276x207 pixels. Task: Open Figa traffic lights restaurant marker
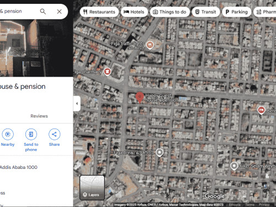click(150, 45)
